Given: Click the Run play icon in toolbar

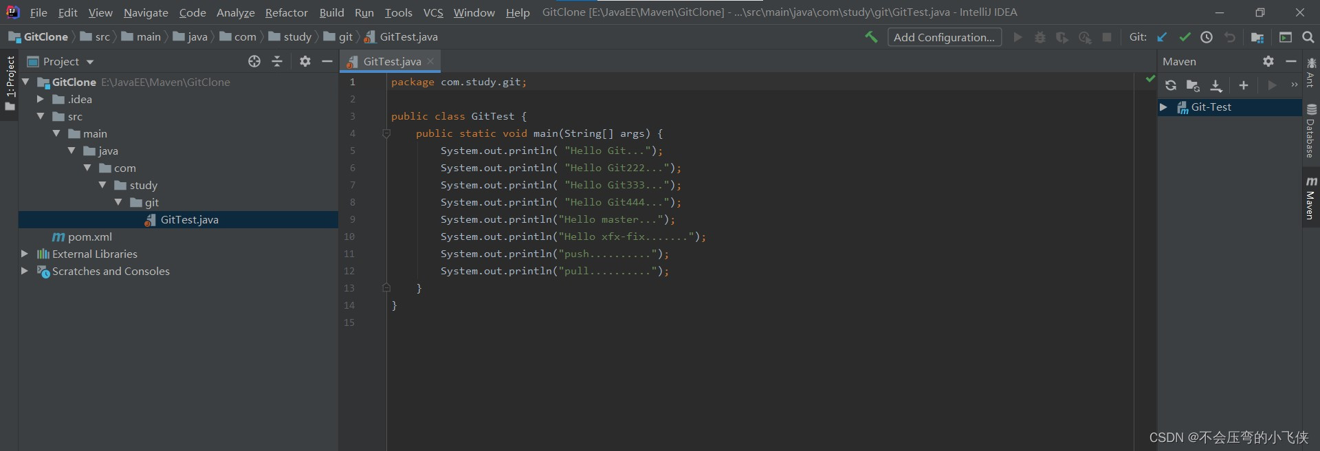Looking at the screenshot, I should [x=1018, y=37].
